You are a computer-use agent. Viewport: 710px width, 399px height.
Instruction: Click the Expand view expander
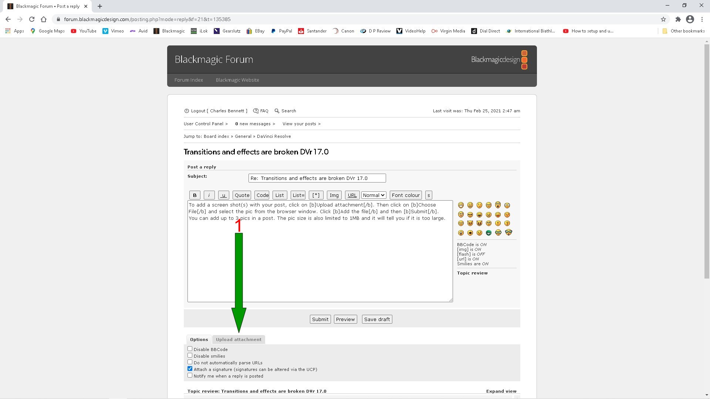click(501, 391)
